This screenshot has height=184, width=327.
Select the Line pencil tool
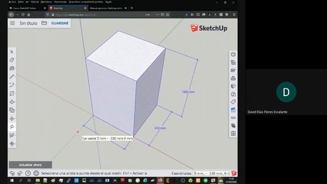(x=12, y=77)
